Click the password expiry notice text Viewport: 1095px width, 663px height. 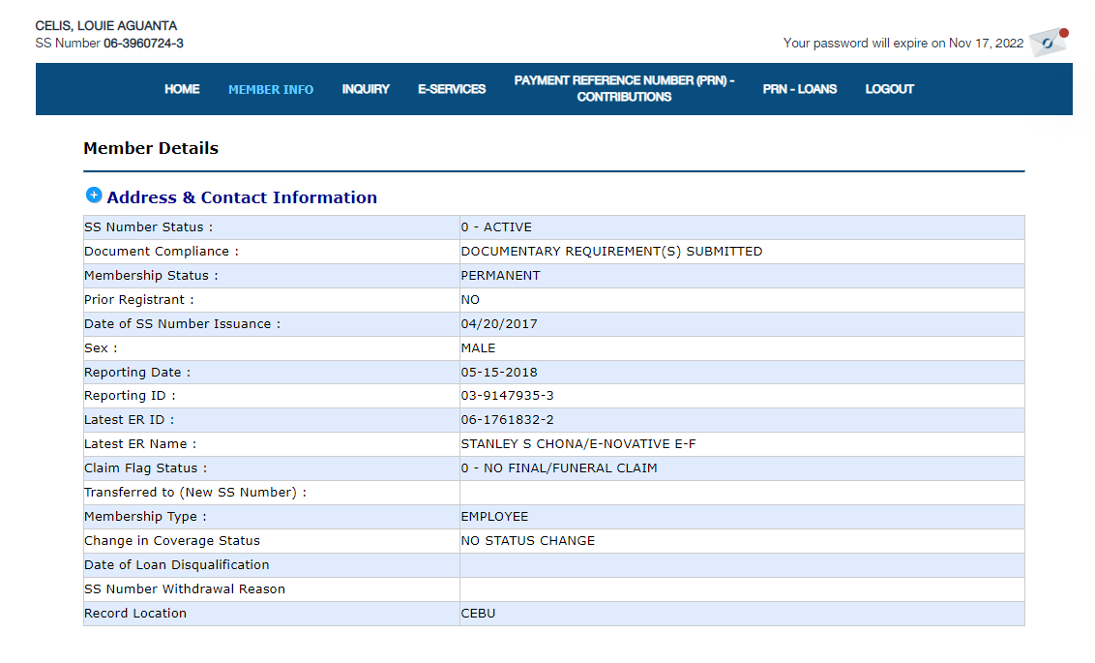(903, 44)
